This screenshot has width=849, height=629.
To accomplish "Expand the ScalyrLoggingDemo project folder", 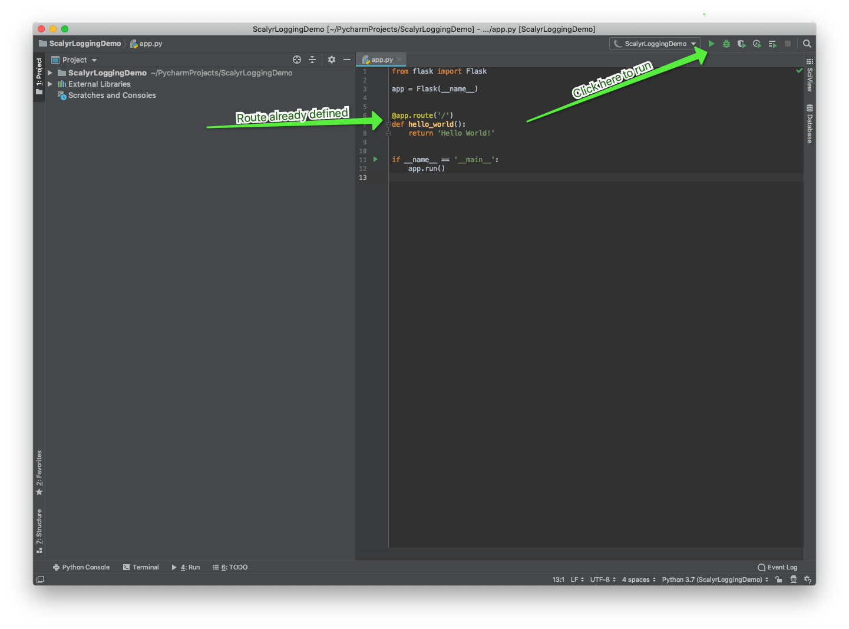I will pyautogui.click(x=50, y=73).
